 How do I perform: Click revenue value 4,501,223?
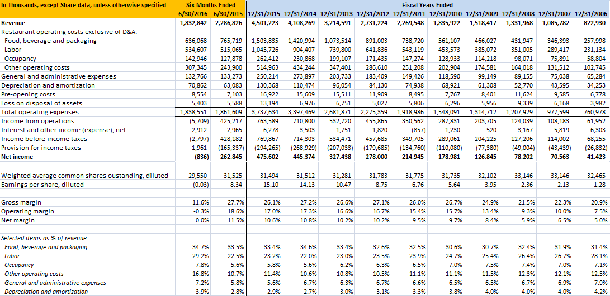click(266, 23)
